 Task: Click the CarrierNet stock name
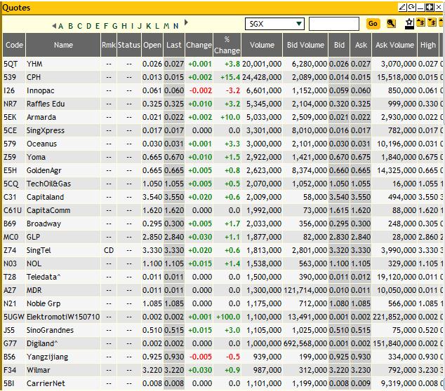[46, 383]
